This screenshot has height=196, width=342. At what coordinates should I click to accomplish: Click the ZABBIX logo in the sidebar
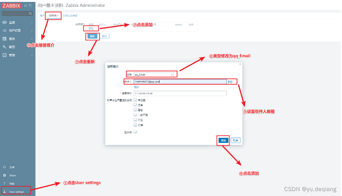coord(11,6)
